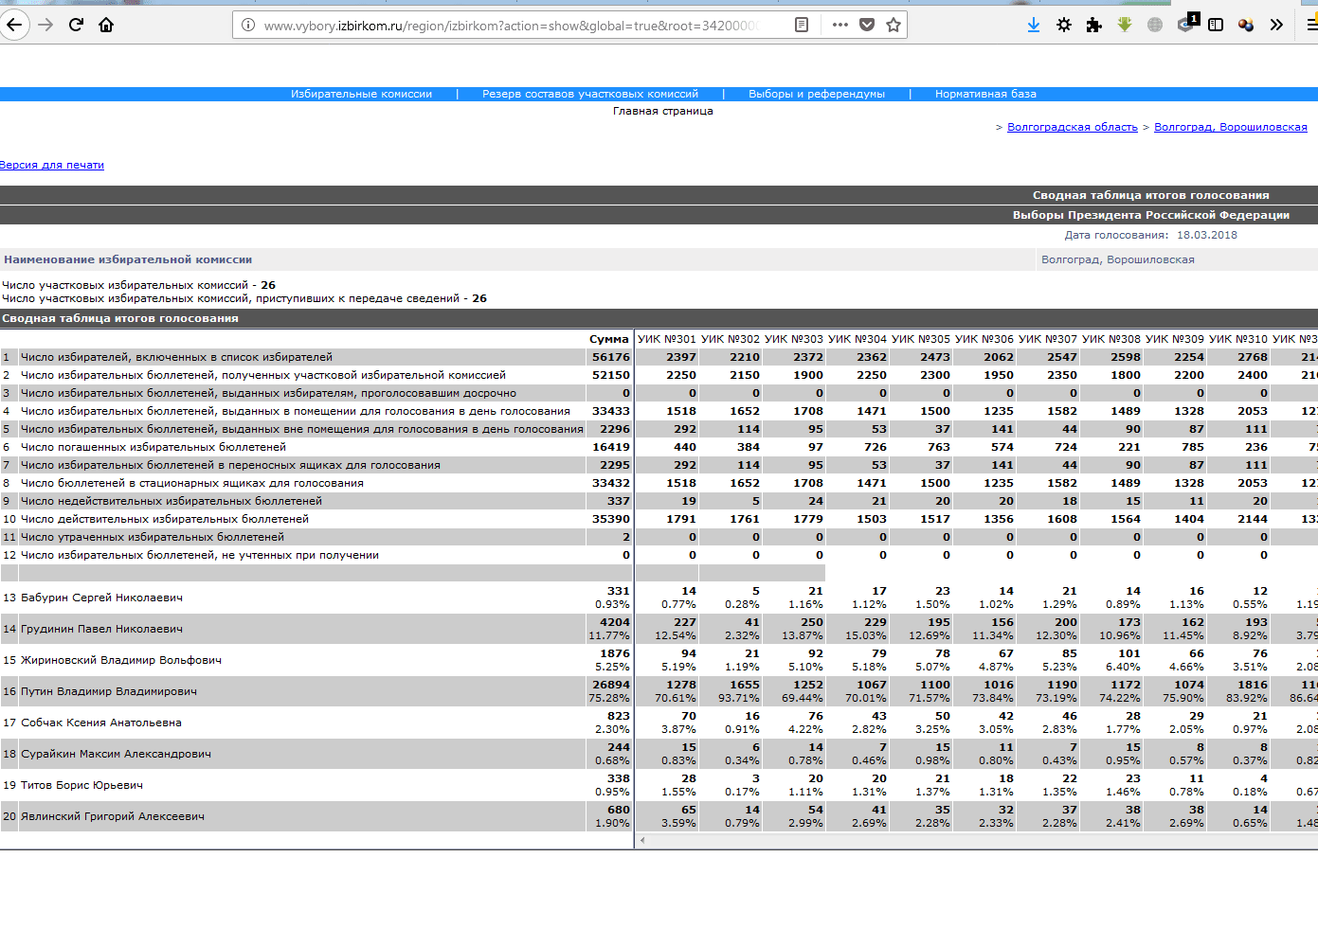Image resolution: width=1318 pixels, height=946 pixels.
Task: Open the downloads panel
Action: [x=1034, y=25]
